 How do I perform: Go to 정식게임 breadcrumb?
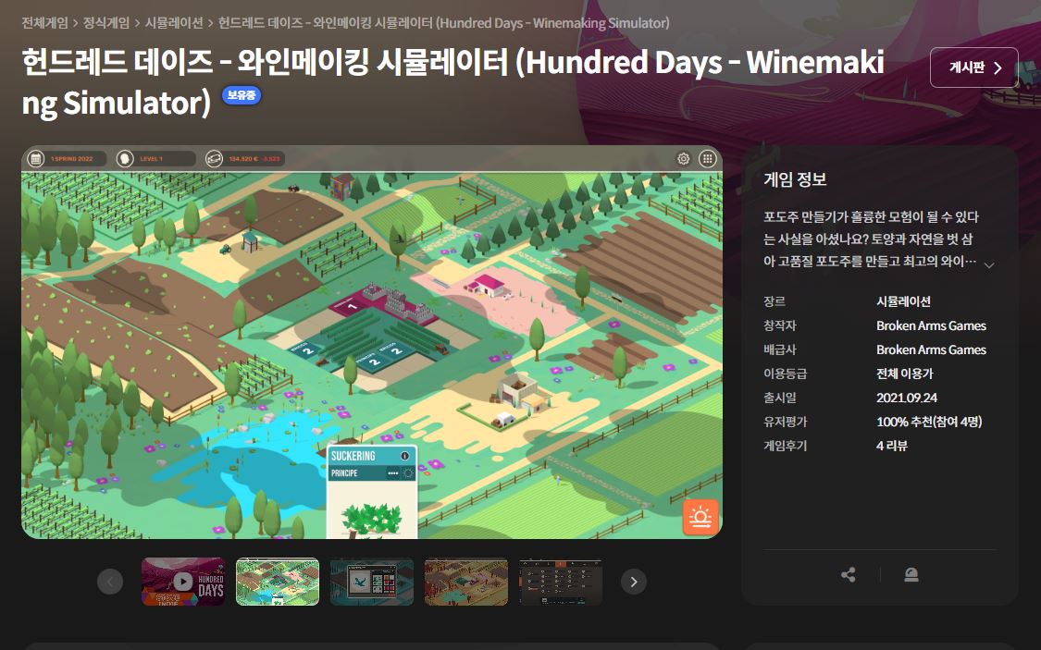coord(106,23)
